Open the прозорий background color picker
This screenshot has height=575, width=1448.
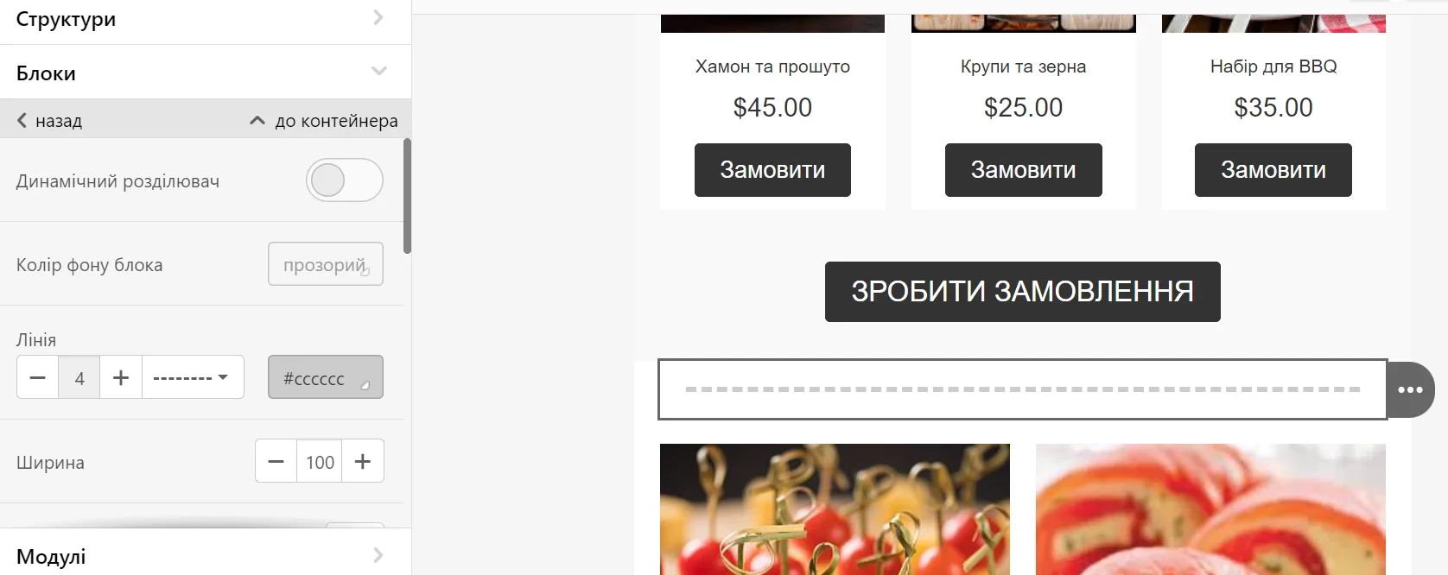pyautogui.click(x=326, y=264)
